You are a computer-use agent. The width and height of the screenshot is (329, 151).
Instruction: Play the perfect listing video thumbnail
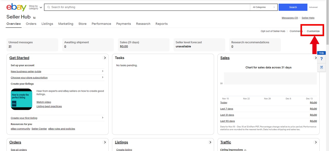tap(22, 99)
